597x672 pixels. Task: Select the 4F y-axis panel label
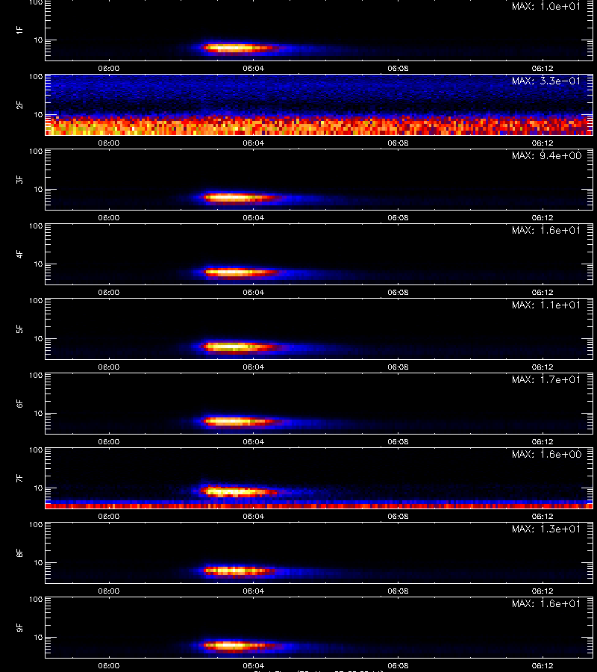click(19, 254)
